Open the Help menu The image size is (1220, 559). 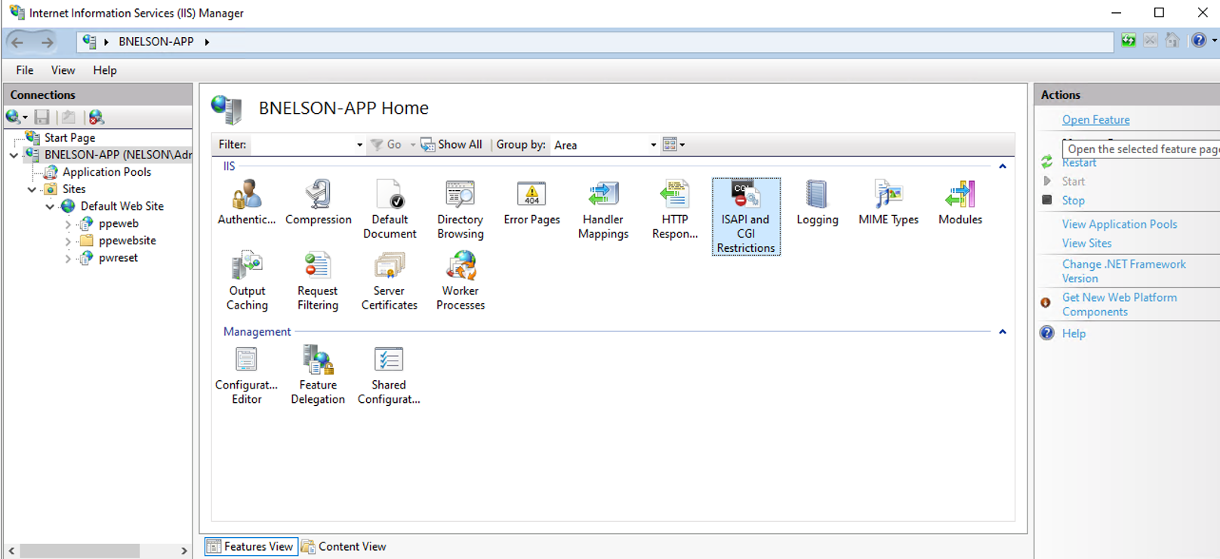coord(105,70)
